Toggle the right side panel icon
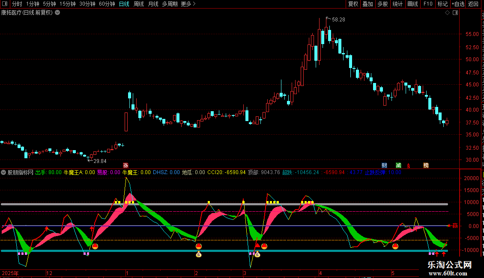Image resolution: width=484 pixels, height=278 pixels. pyautogui.click(x=455, y=13)
